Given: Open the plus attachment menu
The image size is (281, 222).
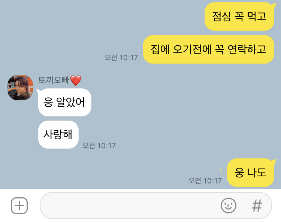Looking at the screenshot, I should click(19, 206).
